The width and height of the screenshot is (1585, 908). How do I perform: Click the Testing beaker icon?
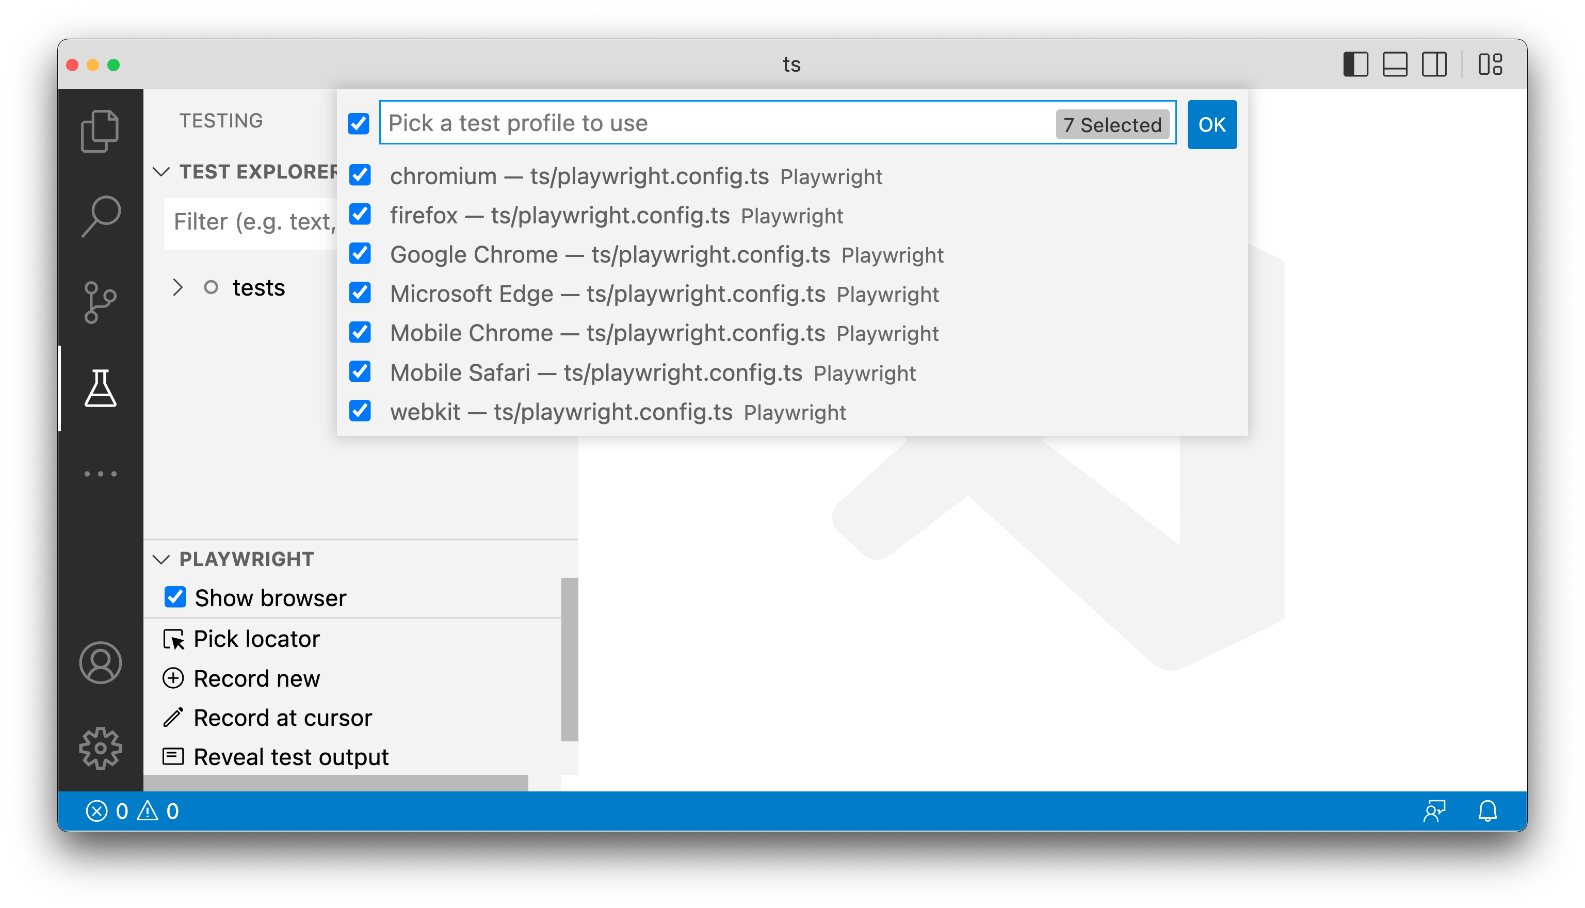101,388
